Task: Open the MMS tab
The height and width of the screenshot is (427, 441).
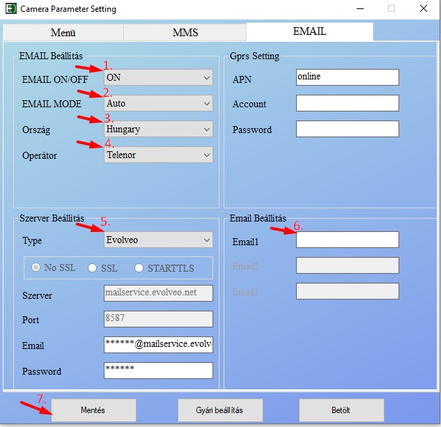Action: point(185,33)
